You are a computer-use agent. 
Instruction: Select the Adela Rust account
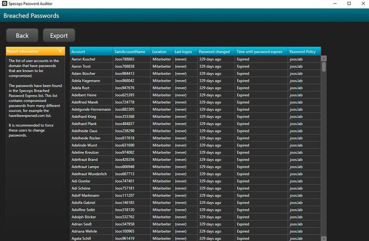[80, 88]
